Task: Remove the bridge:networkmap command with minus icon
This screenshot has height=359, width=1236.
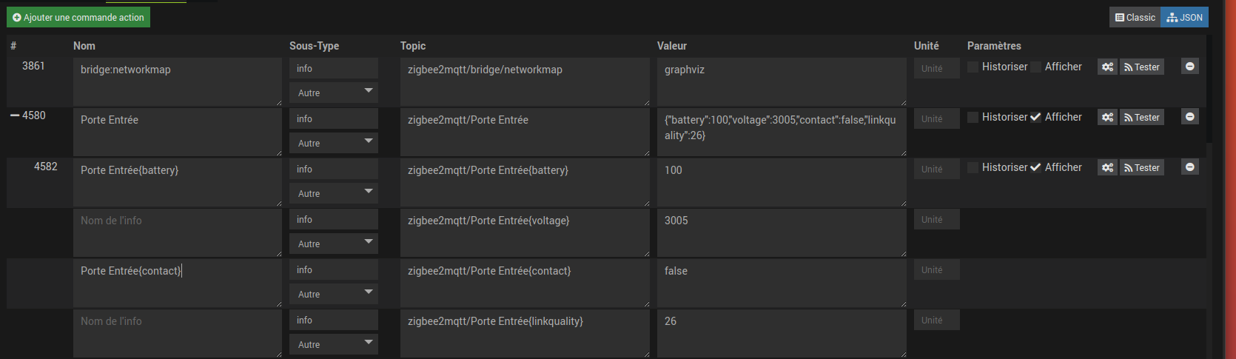Action: 1189,67
